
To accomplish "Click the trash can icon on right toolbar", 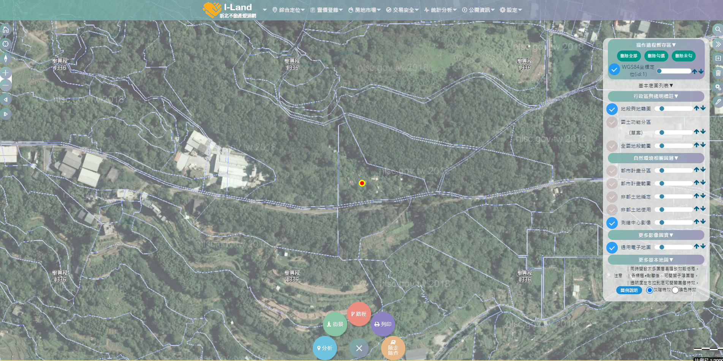I will [x=718, y=73].
